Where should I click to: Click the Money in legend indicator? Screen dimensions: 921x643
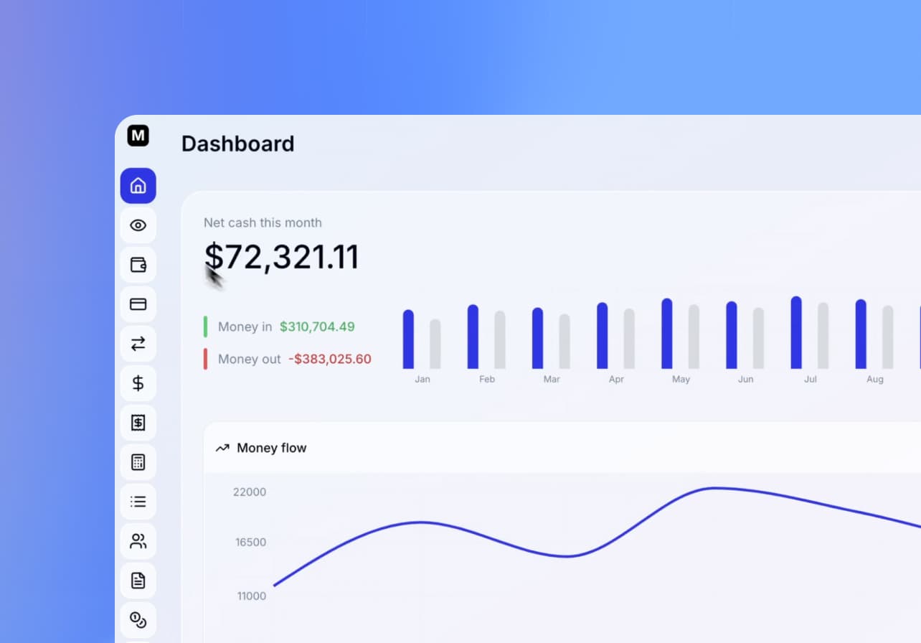(206, 327)
